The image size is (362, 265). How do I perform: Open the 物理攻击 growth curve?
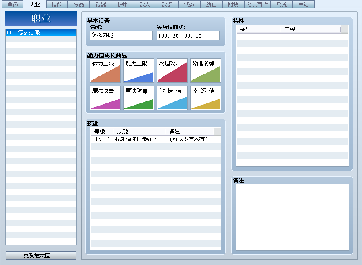[172, 70]
